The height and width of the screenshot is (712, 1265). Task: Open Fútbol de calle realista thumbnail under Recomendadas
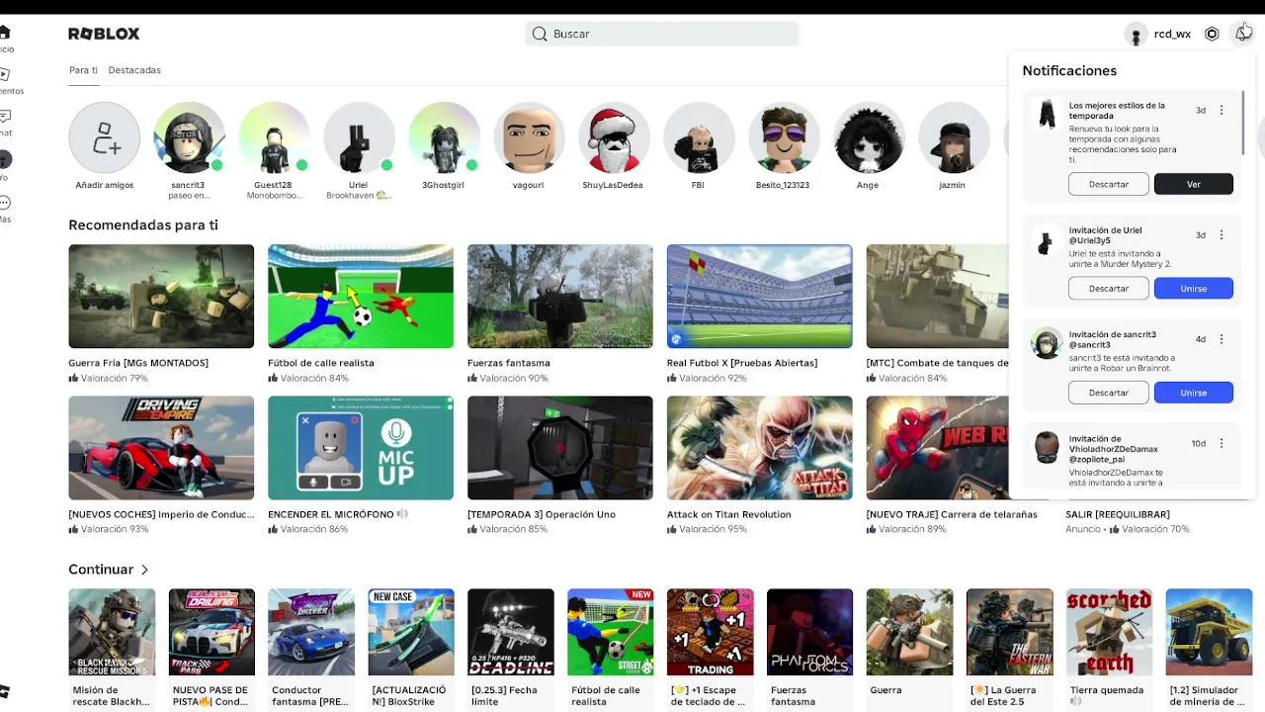pyautogui.click(x=361, y=297)
